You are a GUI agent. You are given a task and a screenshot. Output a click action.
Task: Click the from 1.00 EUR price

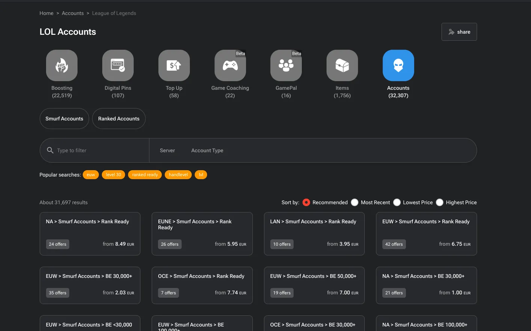[x=455, y=292]
